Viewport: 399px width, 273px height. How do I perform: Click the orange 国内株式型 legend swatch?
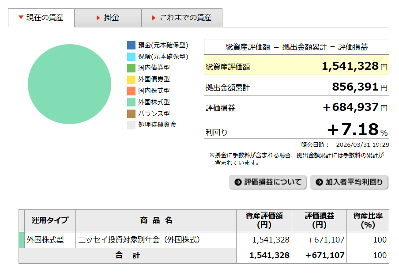(131, 91)
